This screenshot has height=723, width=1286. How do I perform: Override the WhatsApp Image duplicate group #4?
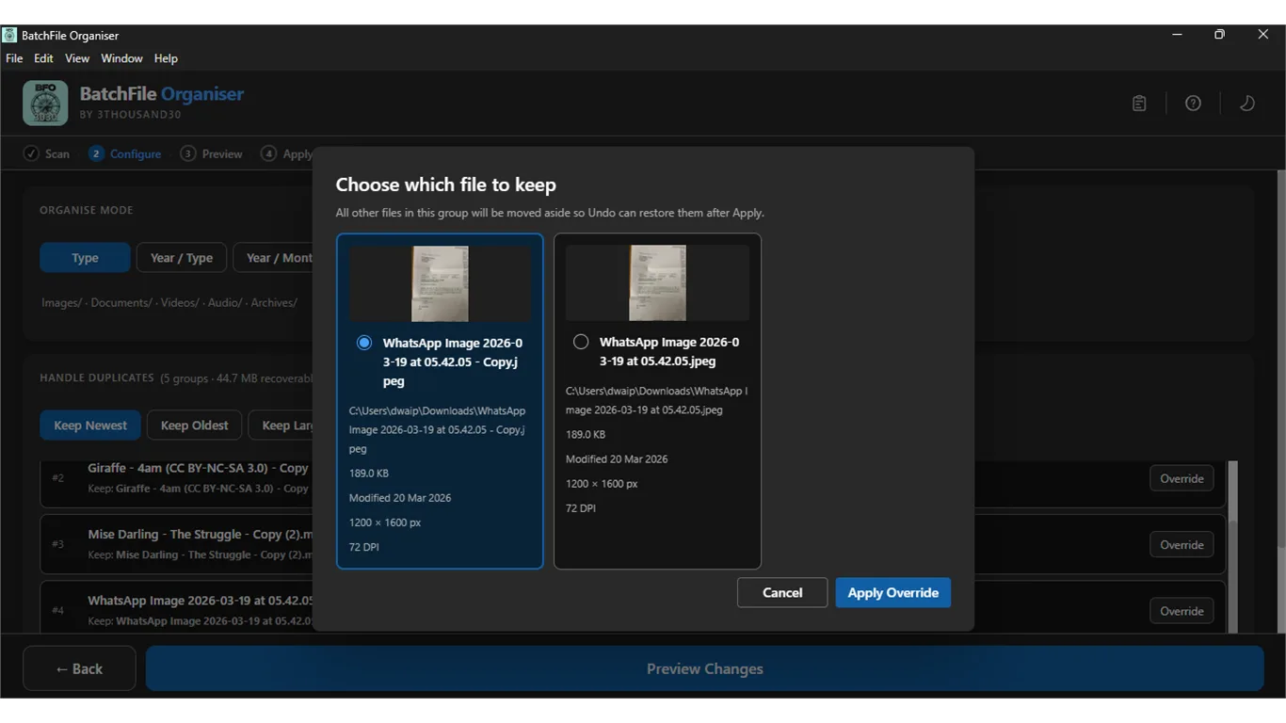tap(1182, 611)
